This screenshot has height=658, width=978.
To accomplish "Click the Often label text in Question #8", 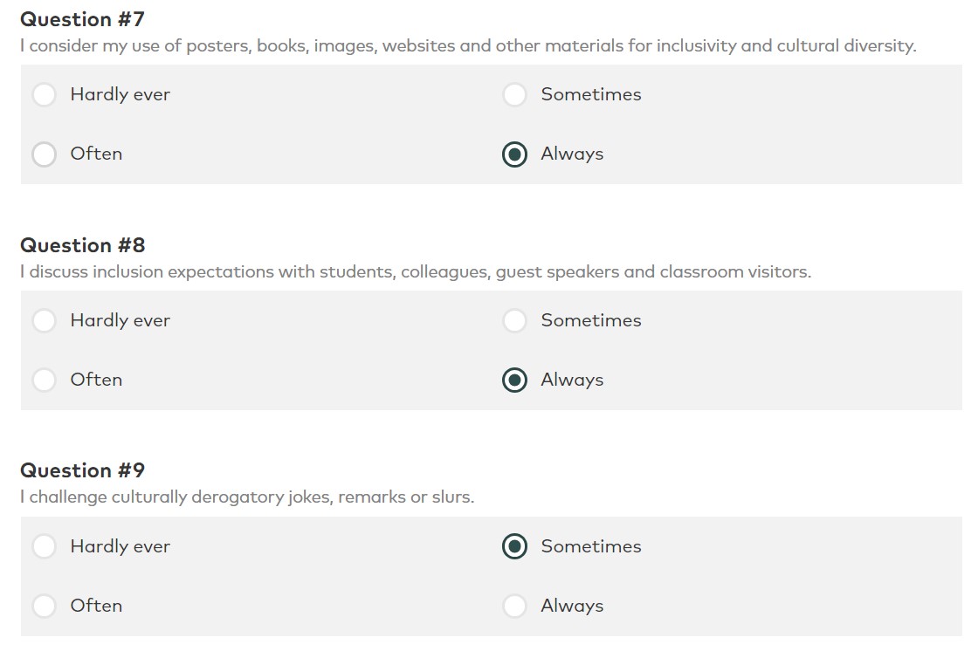I will coord(96,380).
